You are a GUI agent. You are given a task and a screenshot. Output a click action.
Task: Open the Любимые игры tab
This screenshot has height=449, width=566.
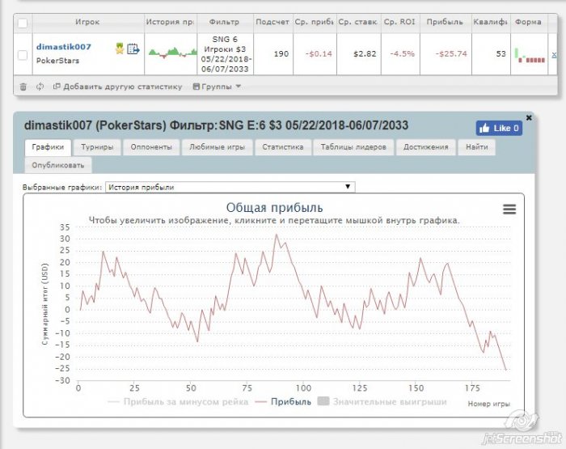coord(217,147)
